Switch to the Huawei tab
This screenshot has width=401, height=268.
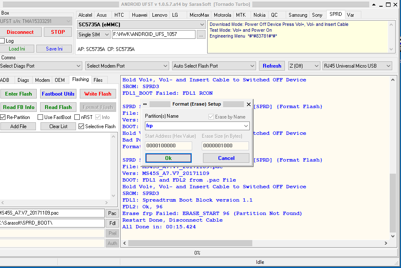point(140,15)
